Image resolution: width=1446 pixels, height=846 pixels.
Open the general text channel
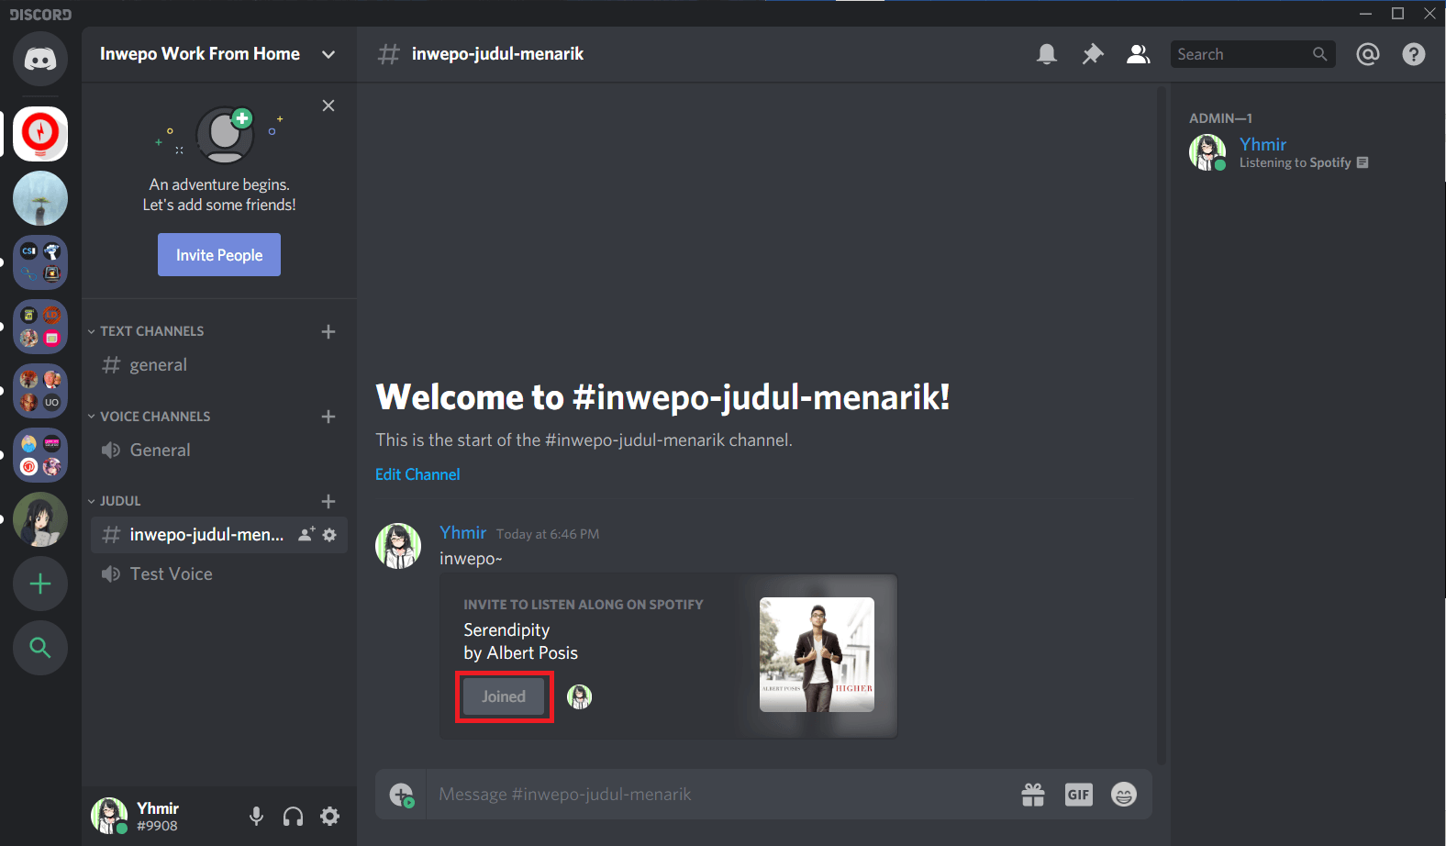coord(219,365)
